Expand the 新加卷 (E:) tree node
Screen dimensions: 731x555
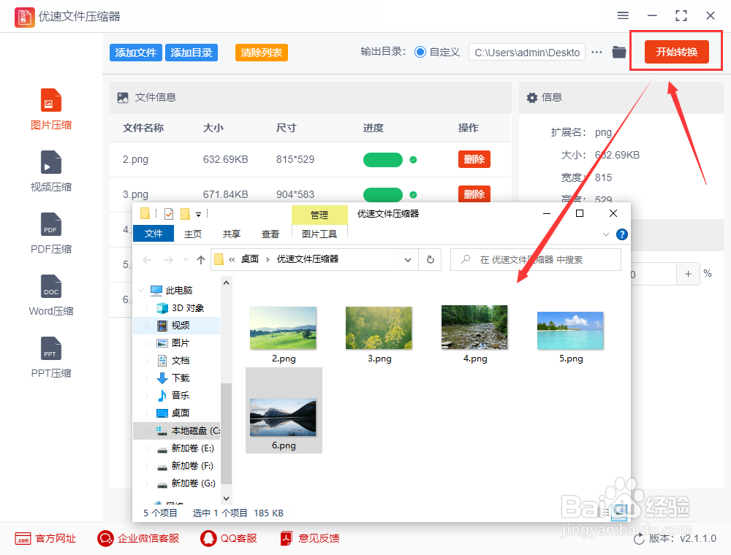pyautogui.click(x=146, y=448)
